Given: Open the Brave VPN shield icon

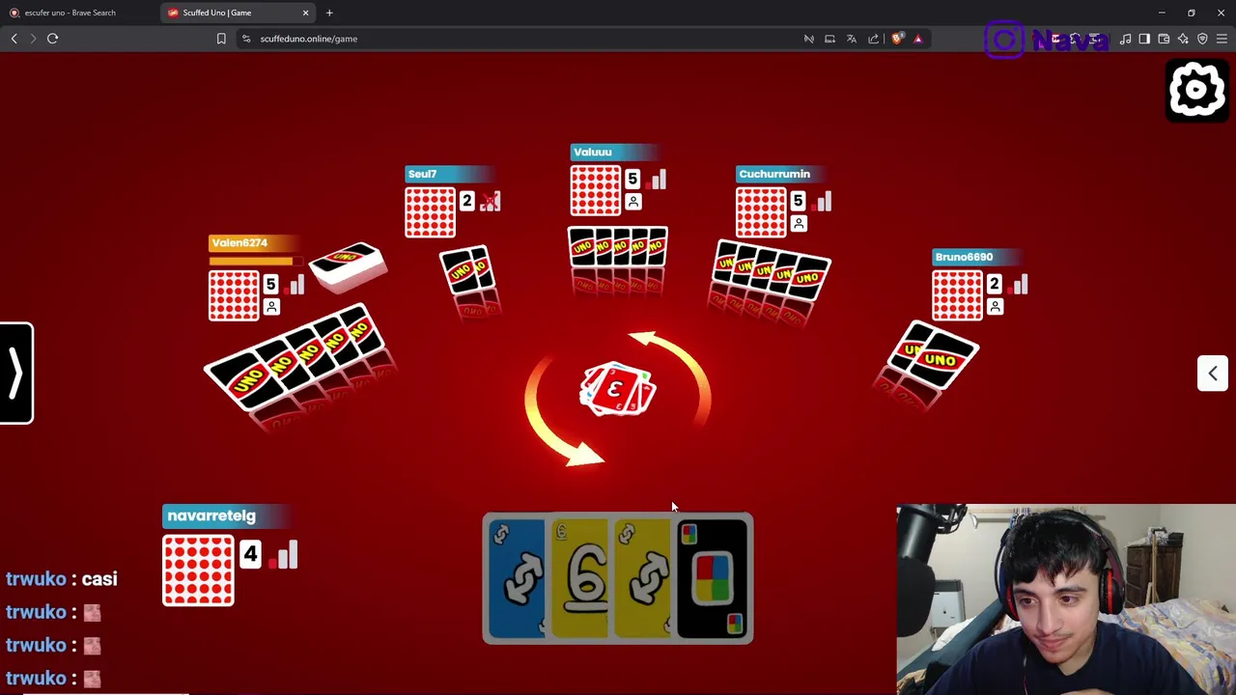Looking at the screenshot, I should click(x=1202, y=39).
